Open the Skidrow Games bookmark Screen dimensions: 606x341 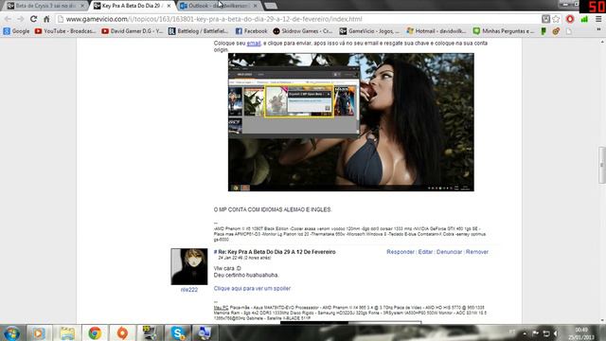303,31
